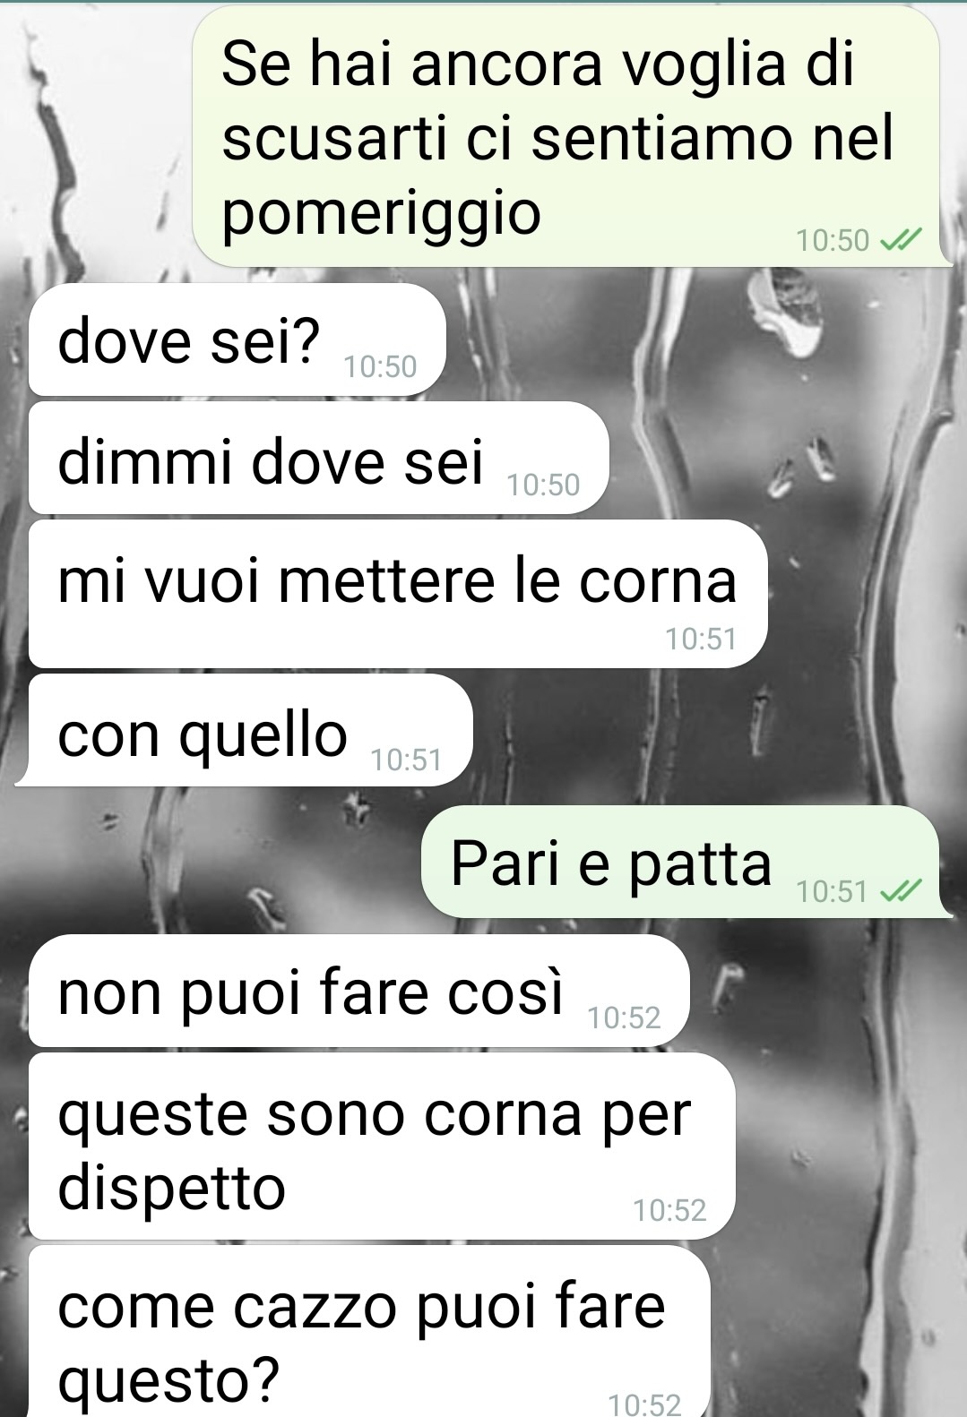Tap the 10:52 timestamp after 'non puoi fare così'
967x1417 pixels.
tap(625, 1018)
